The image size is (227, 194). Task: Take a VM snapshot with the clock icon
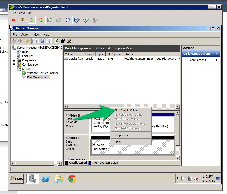click(x=50, y=20)
